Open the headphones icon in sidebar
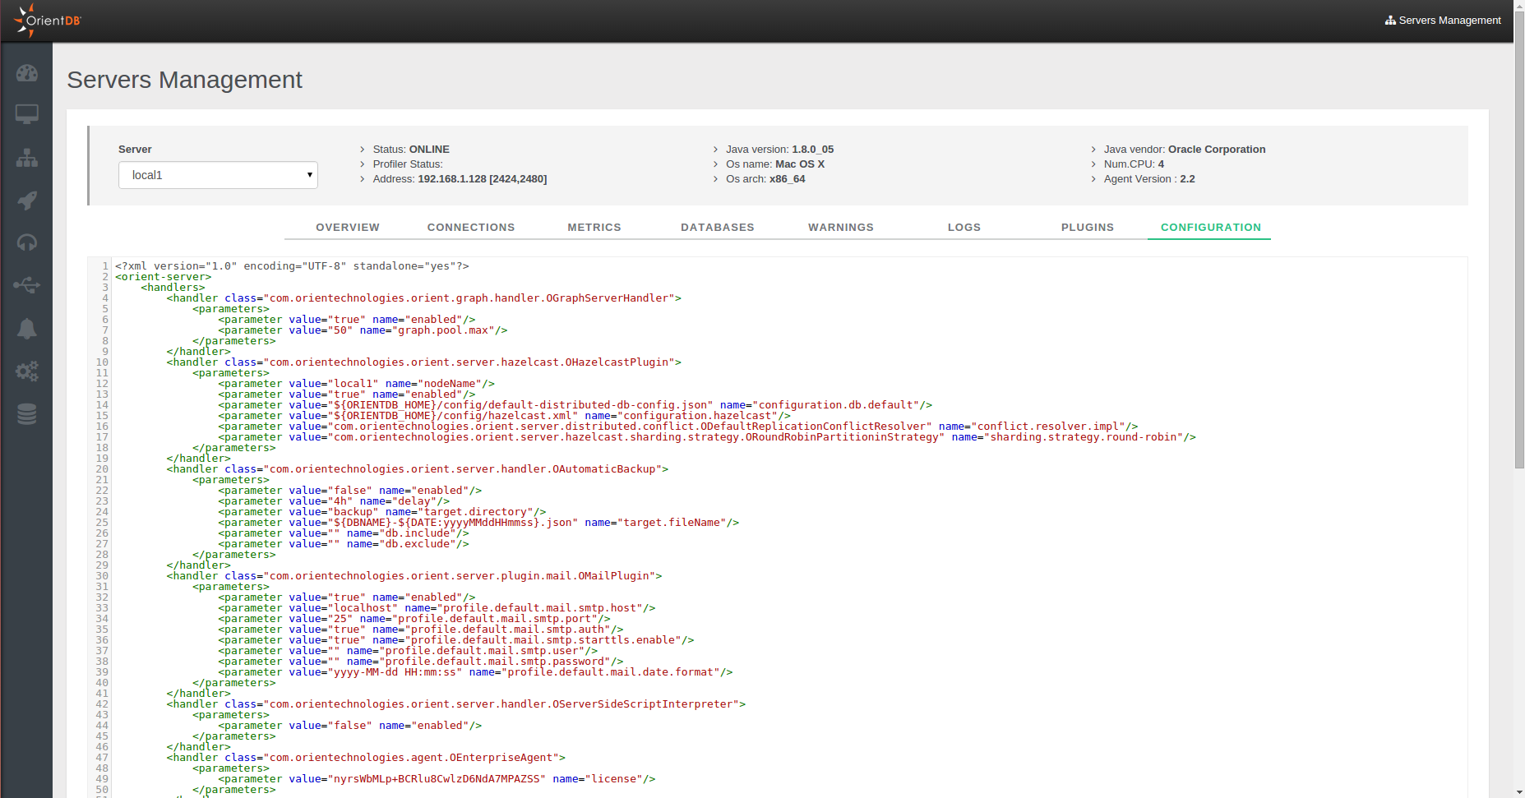The image size is (1525, 798). 27,242
